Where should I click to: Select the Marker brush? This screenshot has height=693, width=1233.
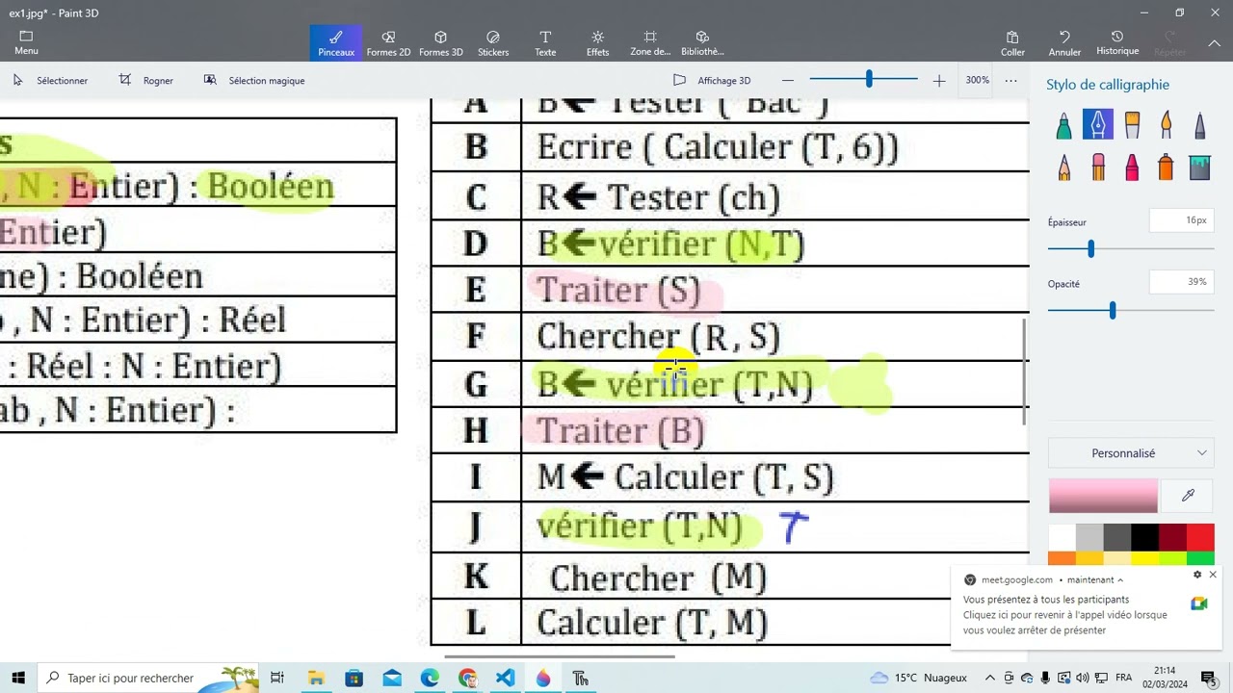pos(1063,126)
